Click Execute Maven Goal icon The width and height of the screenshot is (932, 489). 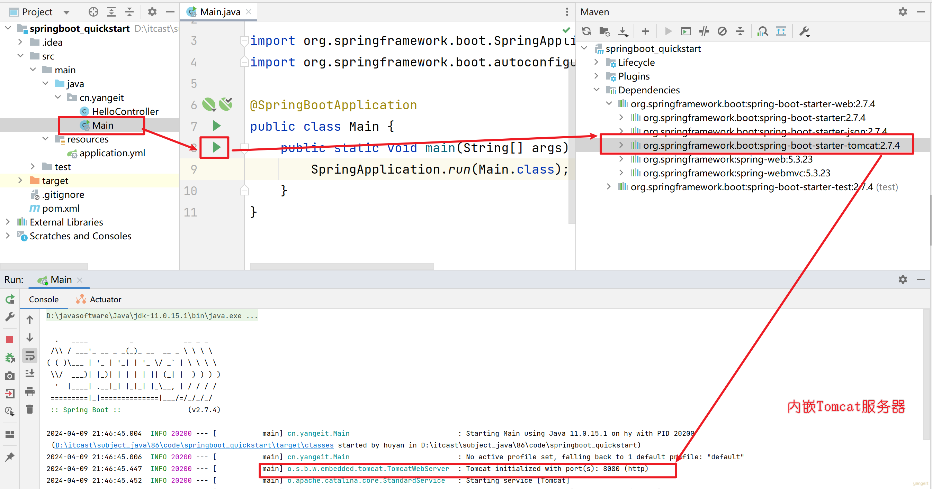[x=685, y=31]
